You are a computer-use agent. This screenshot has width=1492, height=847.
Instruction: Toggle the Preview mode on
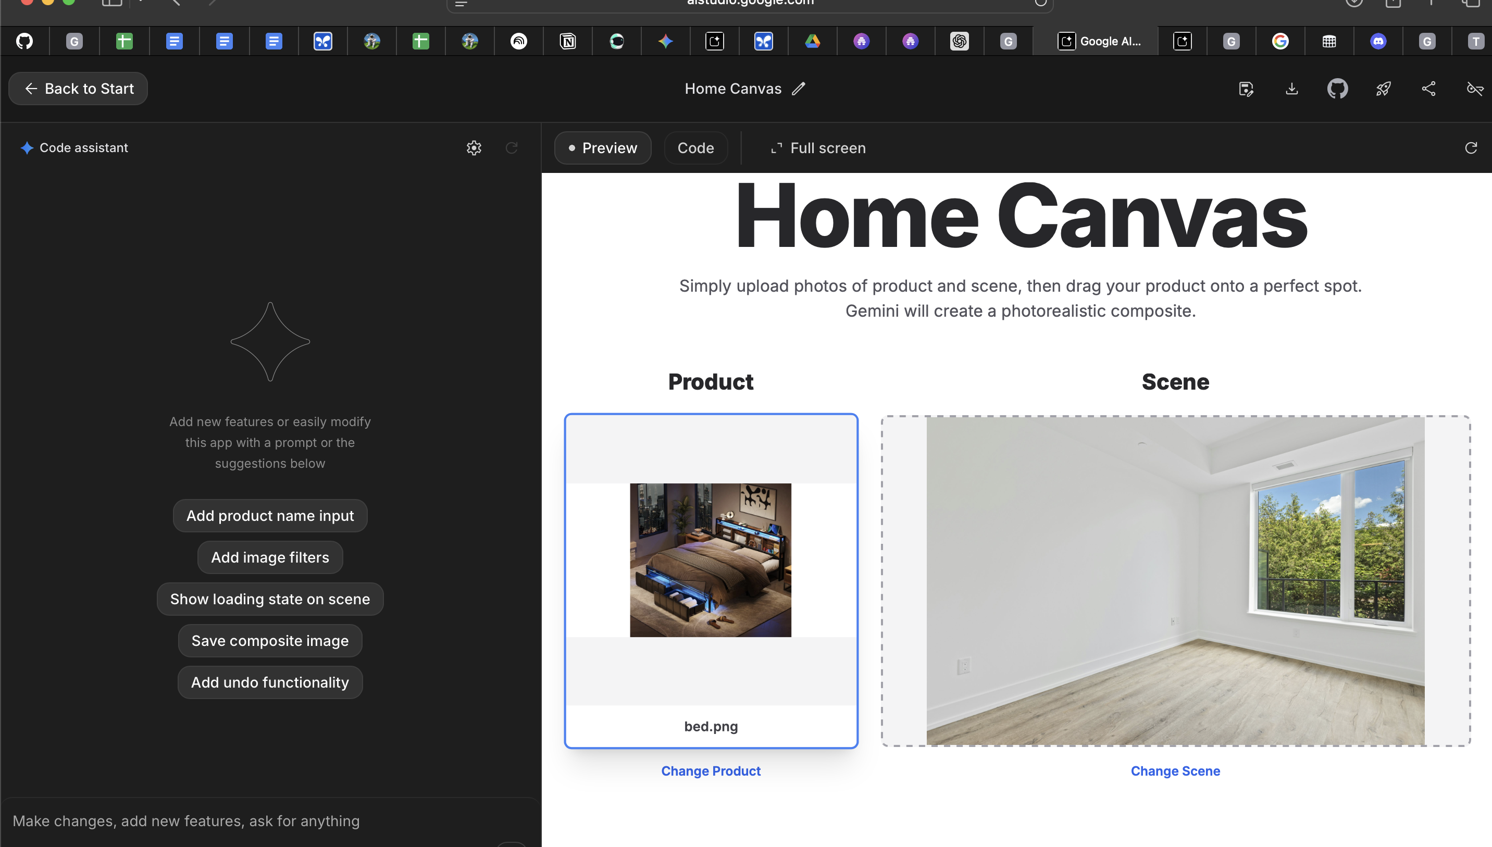(x=603, y=148)
